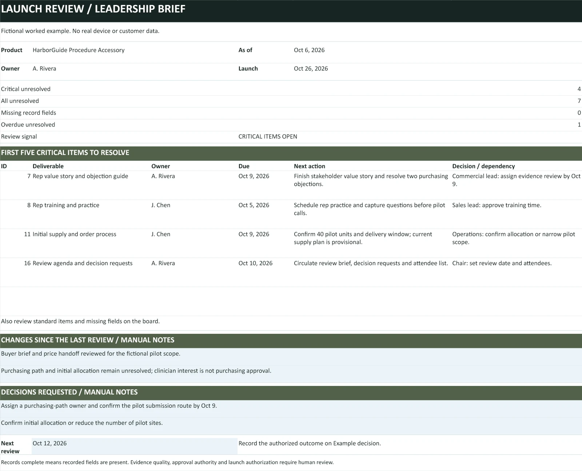The height and width of the screenshot is (471, 582).
Task: Click the 'Critical unresolved' count value 4
Action: (x=579, y=89)
